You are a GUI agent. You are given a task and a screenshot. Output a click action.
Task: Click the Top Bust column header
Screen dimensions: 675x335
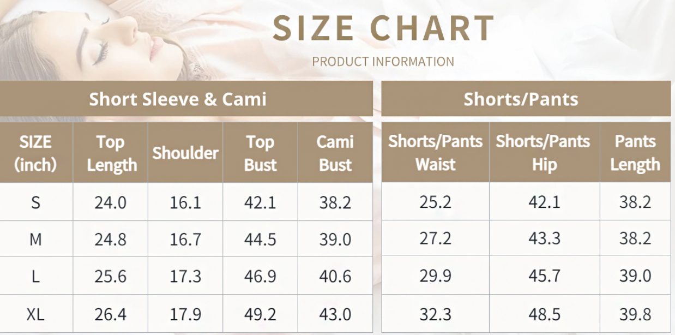(260, 153)
